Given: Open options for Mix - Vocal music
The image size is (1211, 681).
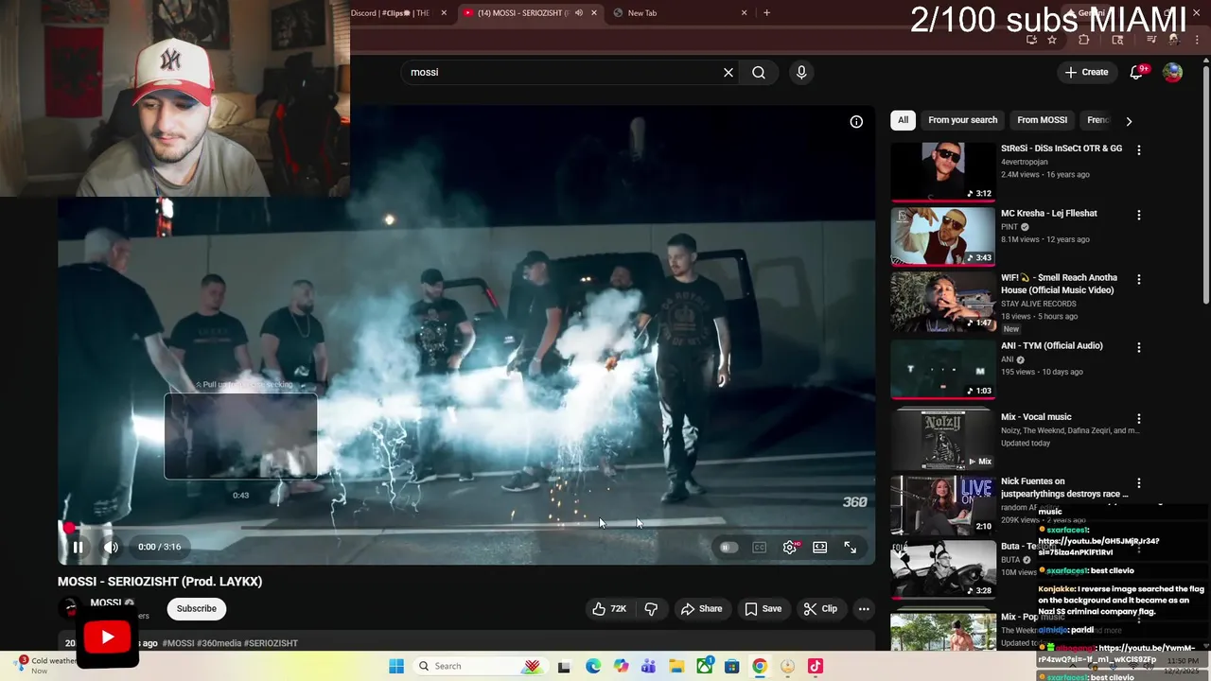Looking at the screenshot, I should [x=1139, y=418].
